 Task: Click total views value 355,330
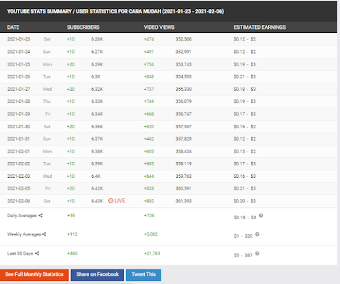183,89
